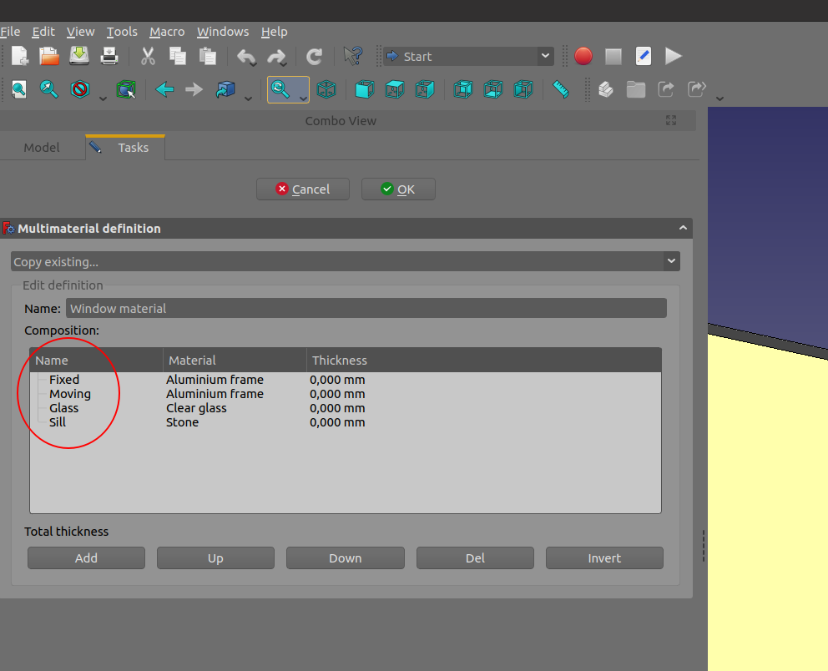Switch to the isometric view cube icon

[x=326, y=89]
